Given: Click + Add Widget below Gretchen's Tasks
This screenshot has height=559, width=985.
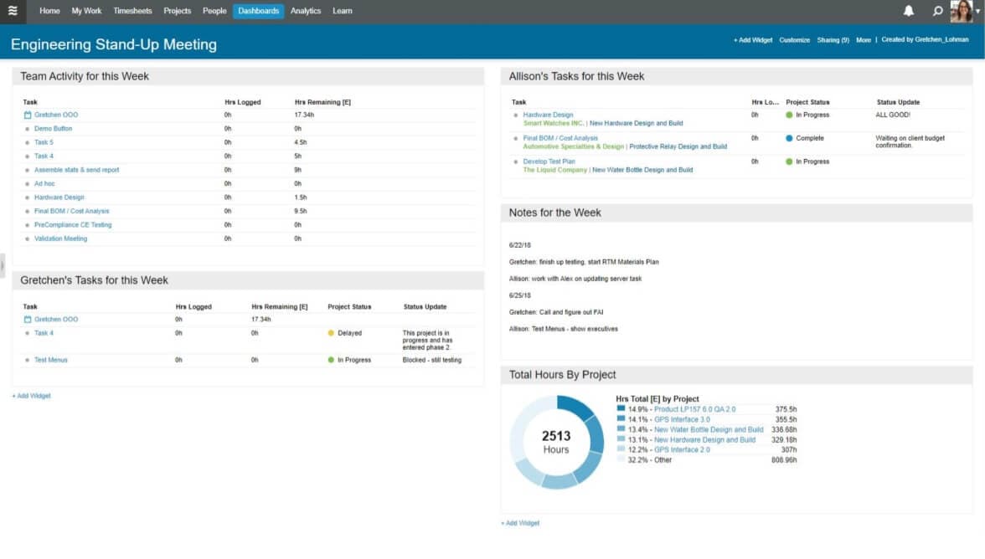Looking at the screenshot, I should (x=32, y=396).
